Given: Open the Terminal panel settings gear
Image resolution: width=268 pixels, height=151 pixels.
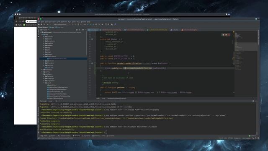Looking at the screenshot, I should pyautogui.click(x=253, y=101).
